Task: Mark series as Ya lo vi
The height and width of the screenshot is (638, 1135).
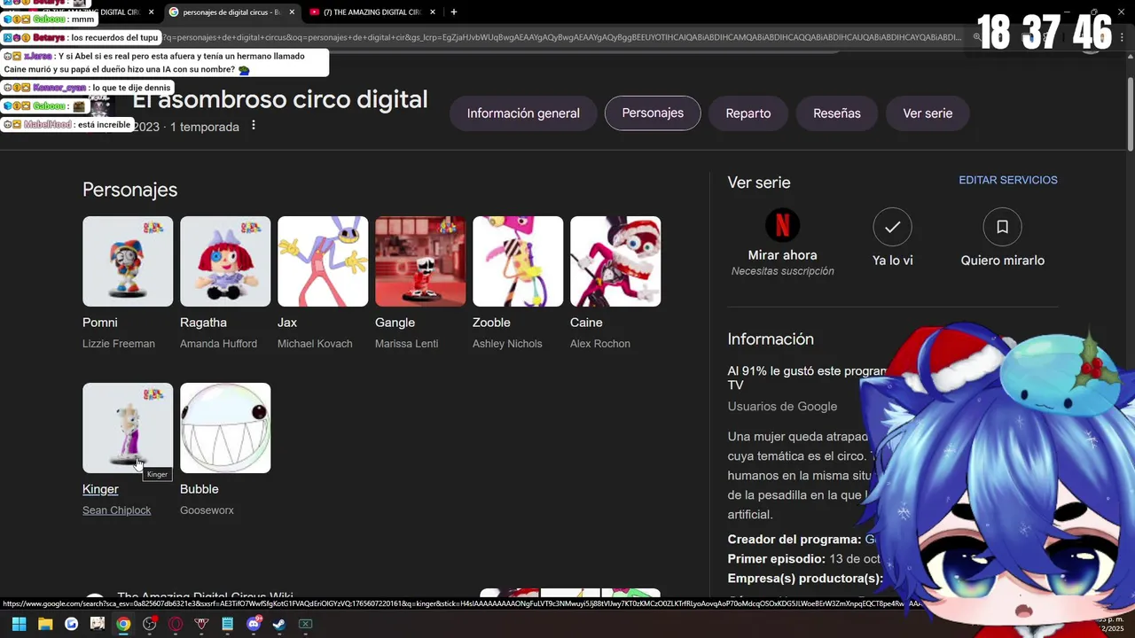Action: [x=892, y=227]
